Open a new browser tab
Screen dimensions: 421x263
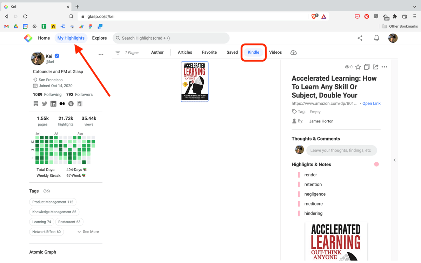coord(77,7)
